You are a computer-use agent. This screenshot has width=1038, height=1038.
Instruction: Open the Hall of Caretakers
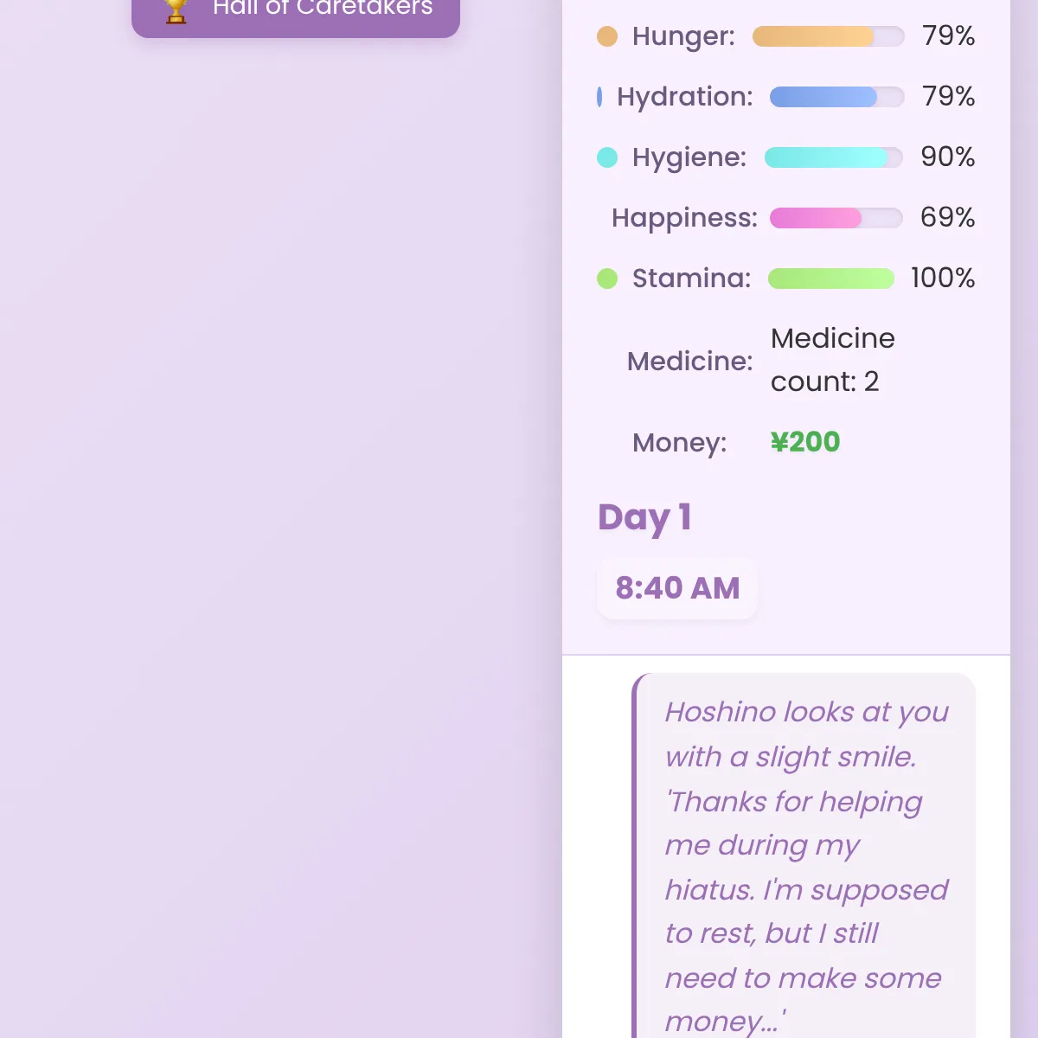tap(296, 12)
